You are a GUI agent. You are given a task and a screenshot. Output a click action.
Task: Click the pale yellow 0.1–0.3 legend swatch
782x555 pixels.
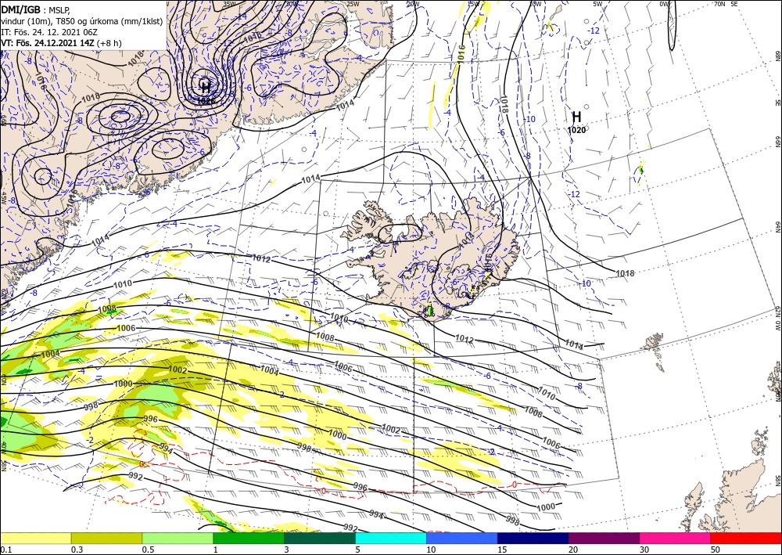pos(35,538)
